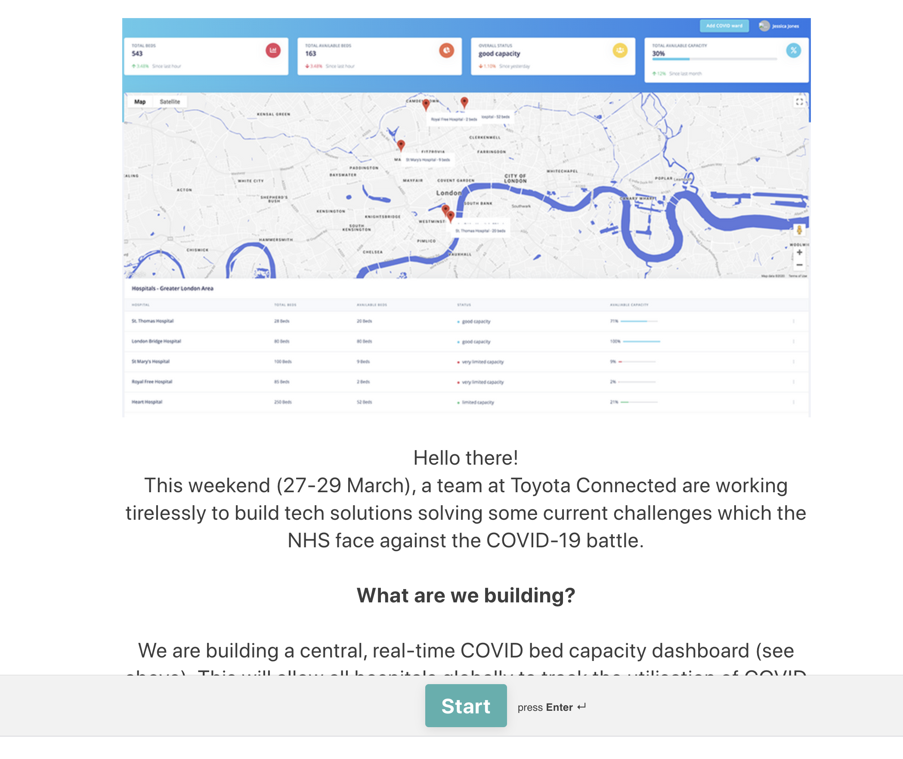903x759 pixels.
Task: Click the Total Available Capacity progress bar
Action: pos(714,59)
